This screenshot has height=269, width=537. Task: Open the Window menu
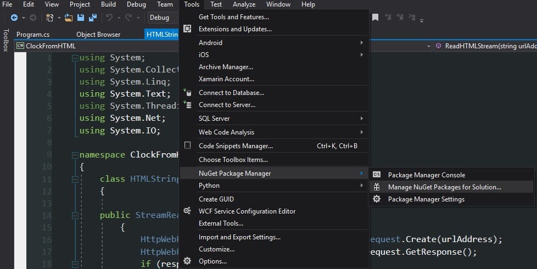coord(278,4)
